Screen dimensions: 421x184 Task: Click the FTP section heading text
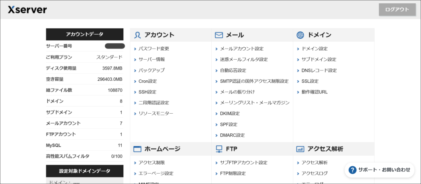tap(231, 149)
